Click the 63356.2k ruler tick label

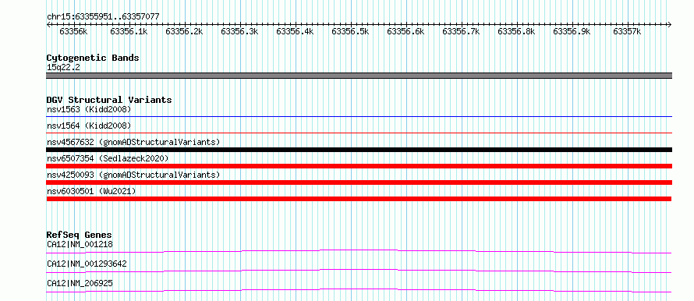pos(184,32)
